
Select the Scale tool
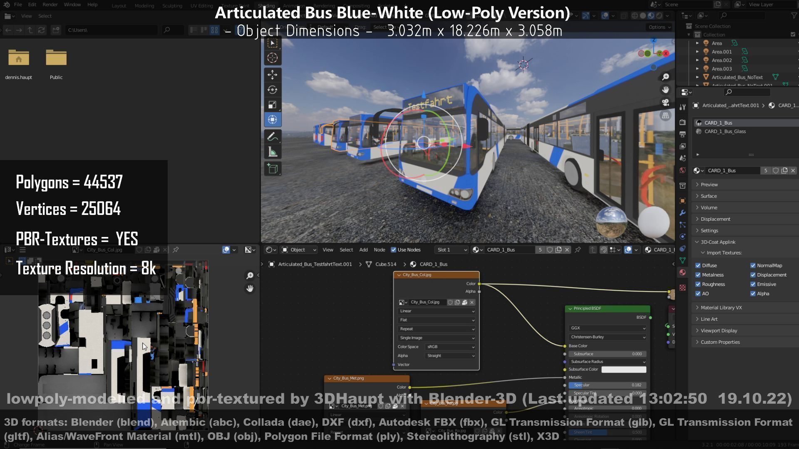click(273, 105)
